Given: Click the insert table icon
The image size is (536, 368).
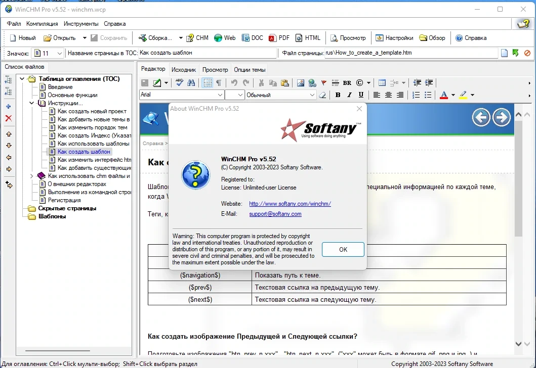Looking at the screenshot, I should 382,82.
